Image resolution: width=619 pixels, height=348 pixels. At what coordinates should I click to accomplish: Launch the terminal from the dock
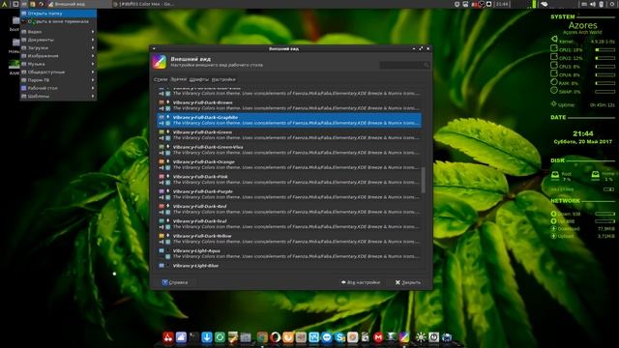point(193,337)
